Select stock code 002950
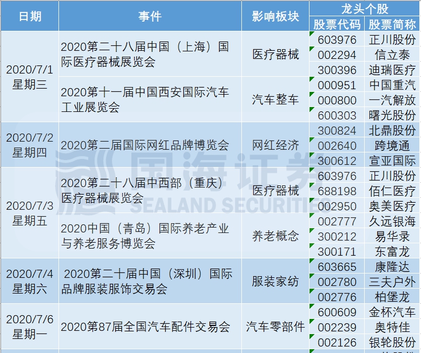The width and height of the screenshot is (421, 353). [337, 207]
